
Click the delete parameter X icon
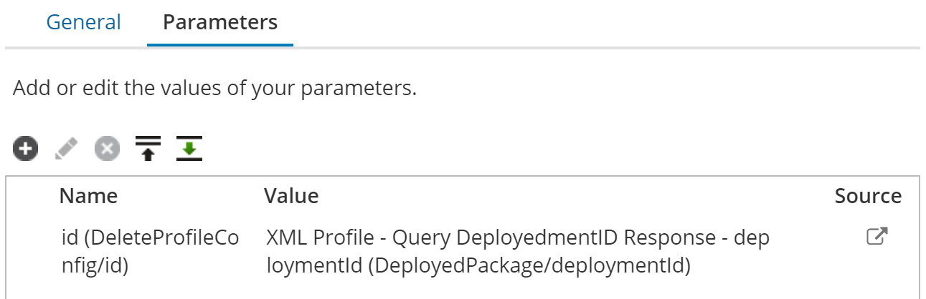[107, 149]
